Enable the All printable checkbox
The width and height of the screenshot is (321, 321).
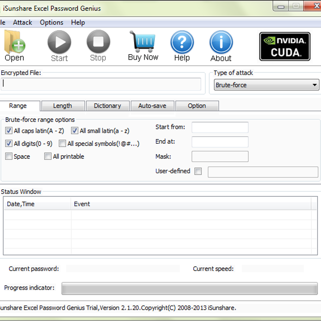coord(48,156)
